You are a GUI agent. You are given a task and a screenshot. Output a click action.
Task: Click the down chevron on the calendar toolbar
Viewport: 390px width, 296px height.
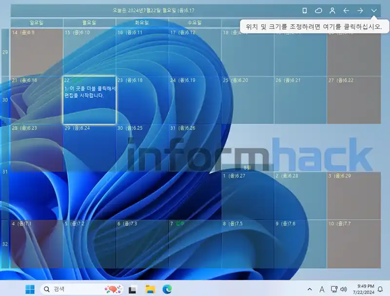click(x=374, y=10)
